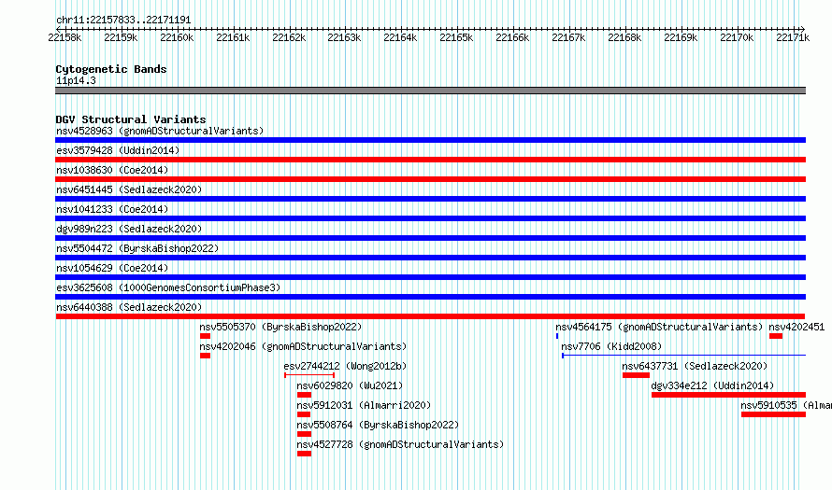This screenshot has height=490, width=832.
Task: Open the nsv4564175 gnomADStructuralVariants label
Action: click(x=659, y=327)
